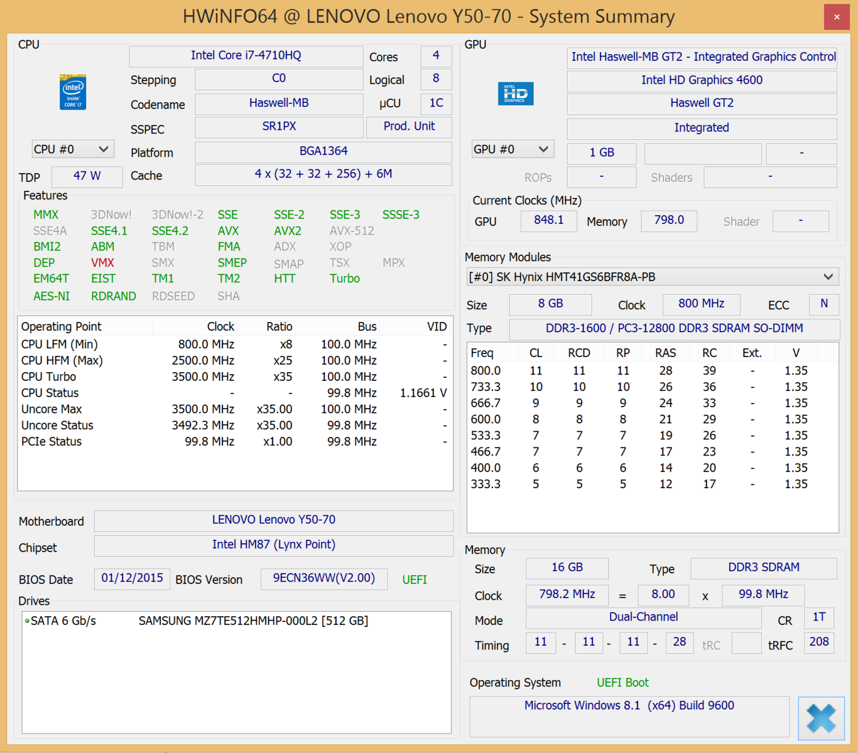This screenshot has height=753, width=858.
Task: Click the BIOS Version 9ECN36WW field
Action: [324, 579]
